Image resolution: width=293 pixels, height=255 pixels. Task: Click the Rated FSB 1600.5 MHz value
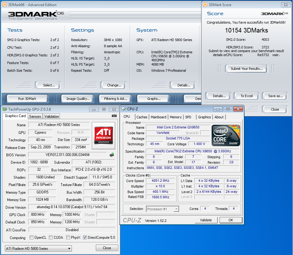click(161, 197)
